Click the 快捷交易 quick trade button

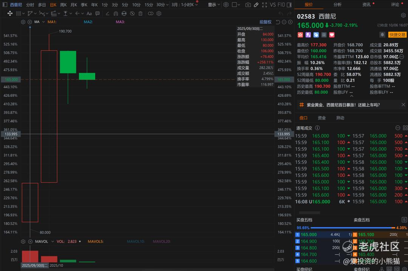[397, 35]
